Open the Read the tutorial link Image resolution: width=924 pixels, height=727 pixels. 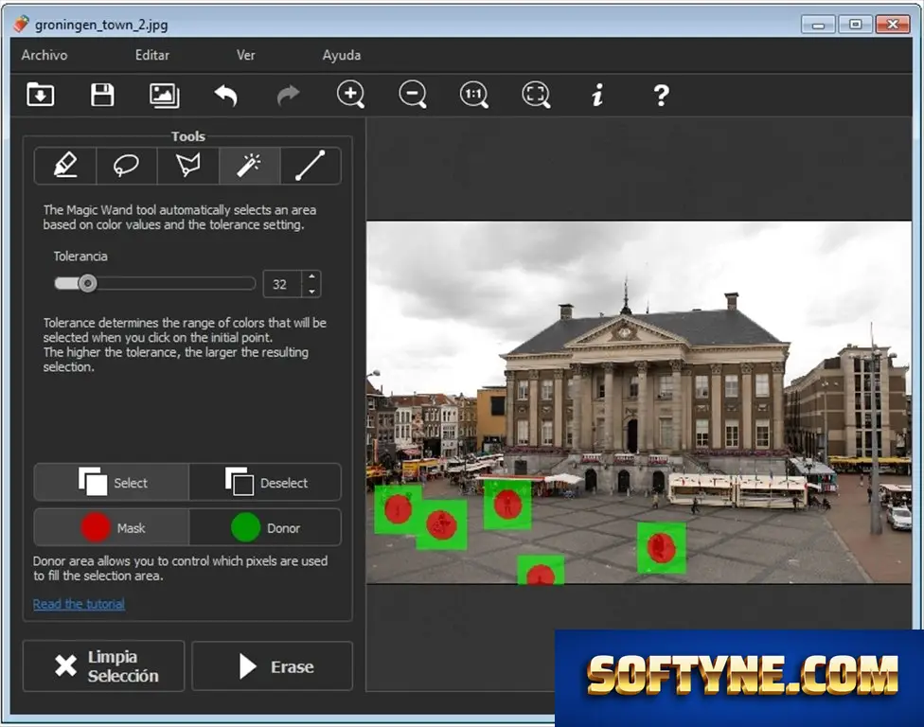click(79, 604)
